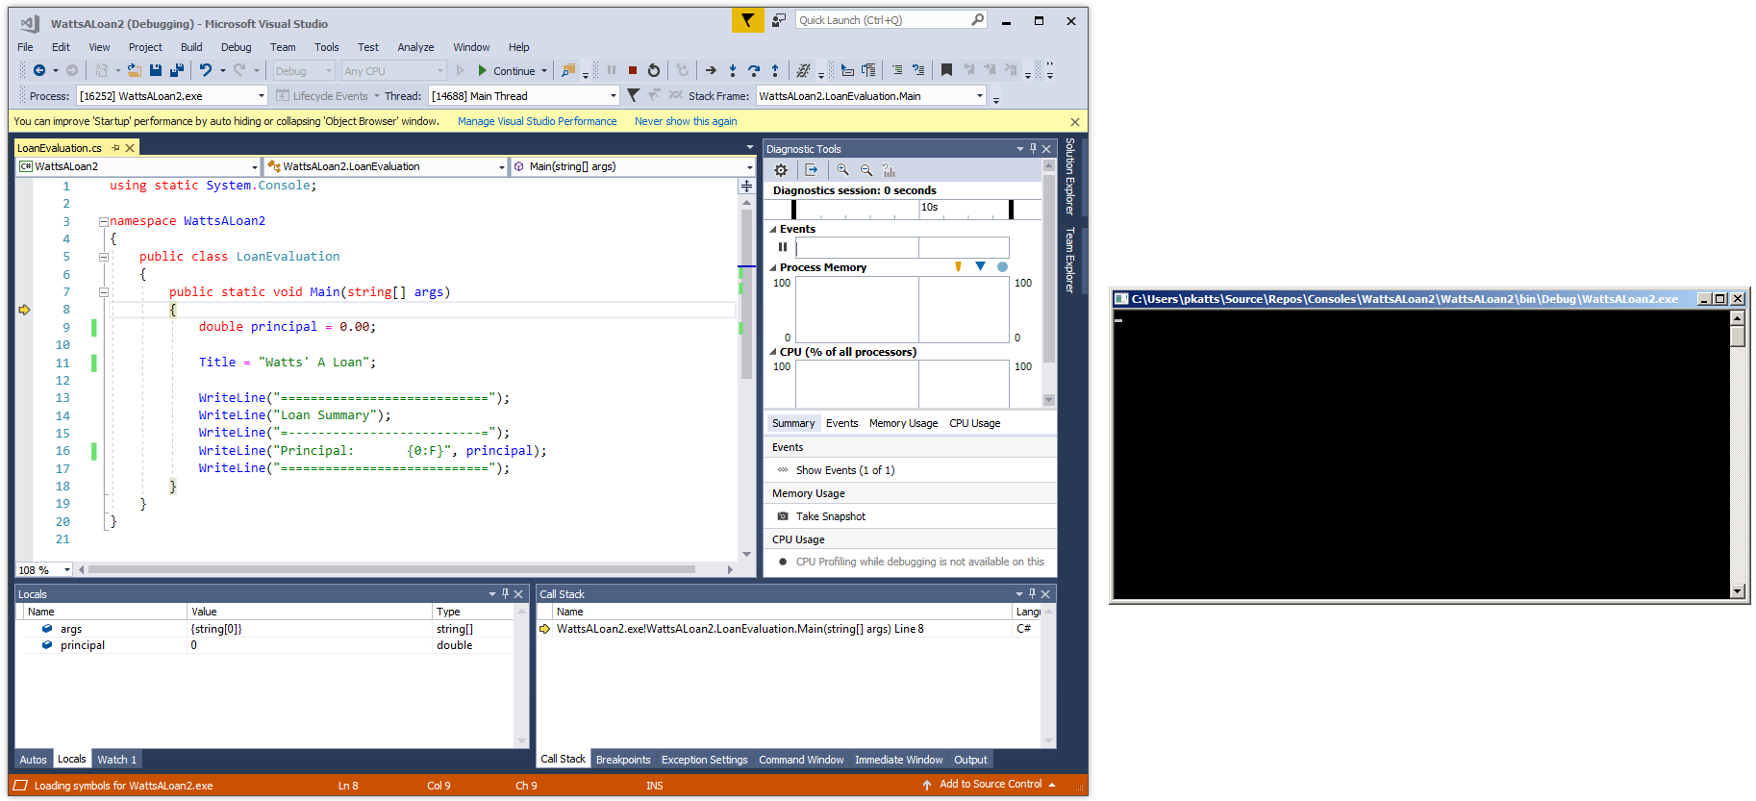Collapse the Process Memory section
This screenshot has width=1756, height=801.
tap(772, 268)
